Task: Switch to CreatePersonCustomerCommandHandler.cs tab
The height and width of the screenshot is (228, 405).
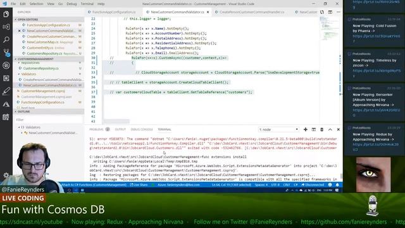Action: (x=251, y=12)
